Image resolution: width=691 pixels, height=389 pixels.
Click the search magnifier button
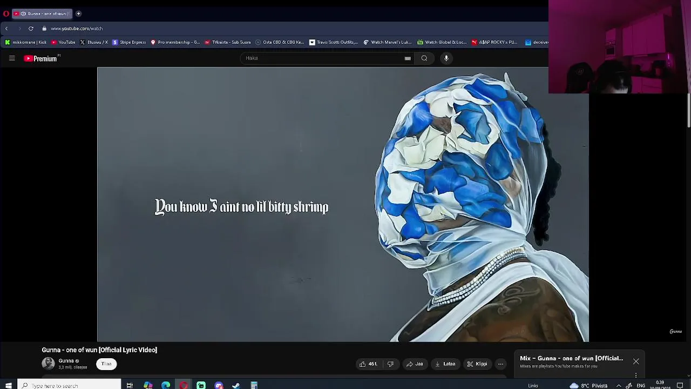pyautogui.click(x=424, y=58)
